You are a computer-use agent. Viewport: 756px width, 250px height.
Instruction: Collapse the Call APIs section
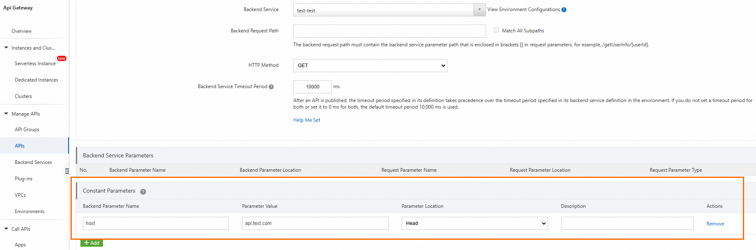coord(6,229)
